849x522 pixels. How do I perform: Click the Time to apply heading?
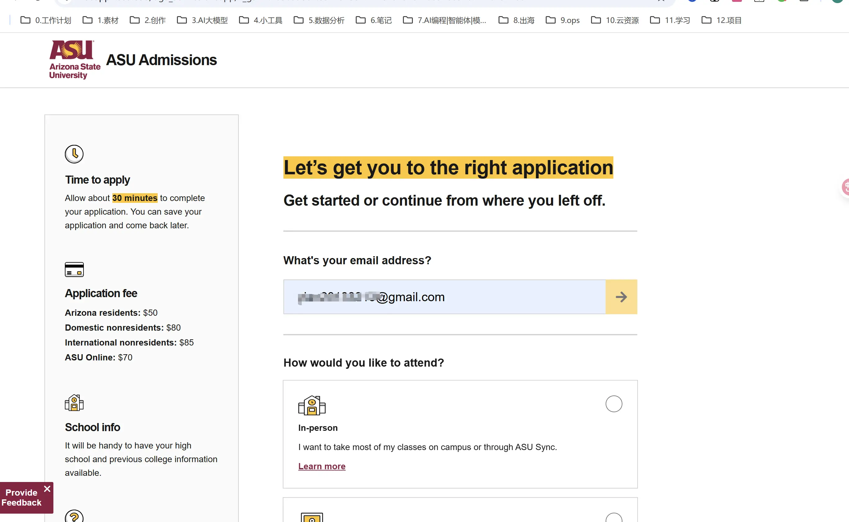tap(97, 180)
